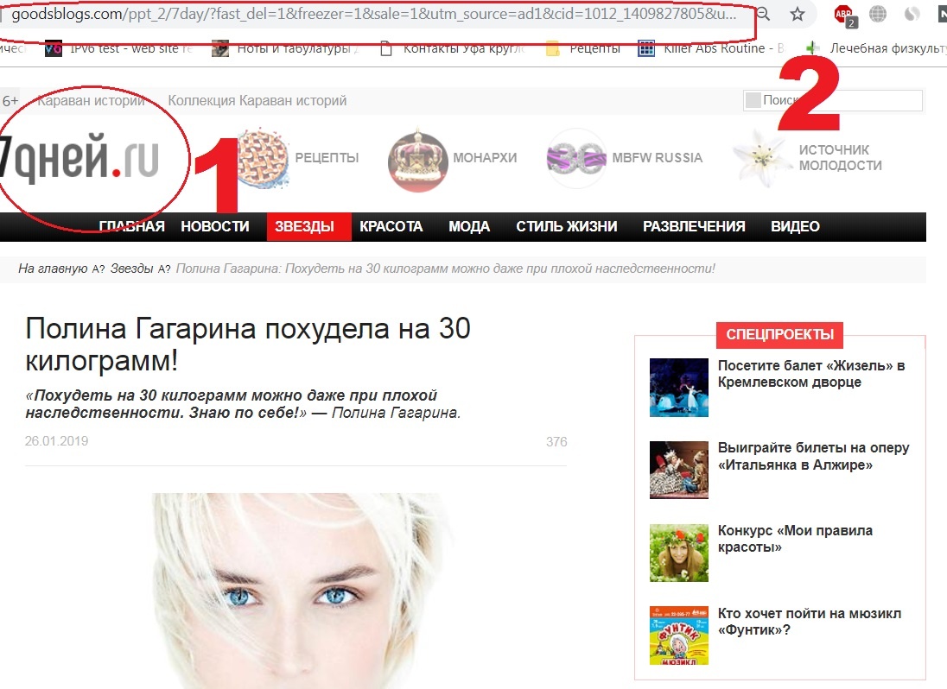
Task: Open the Монархи section label
Action: pos(485,157)
